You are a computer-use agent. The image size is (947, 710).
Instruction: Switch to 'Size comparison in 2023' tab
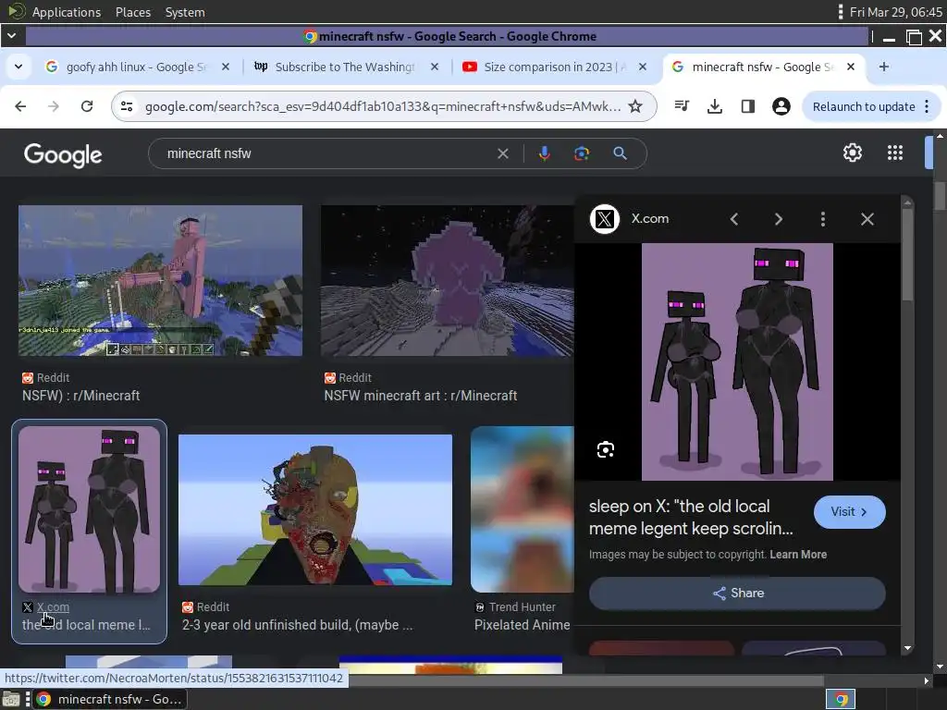(555, 67)
